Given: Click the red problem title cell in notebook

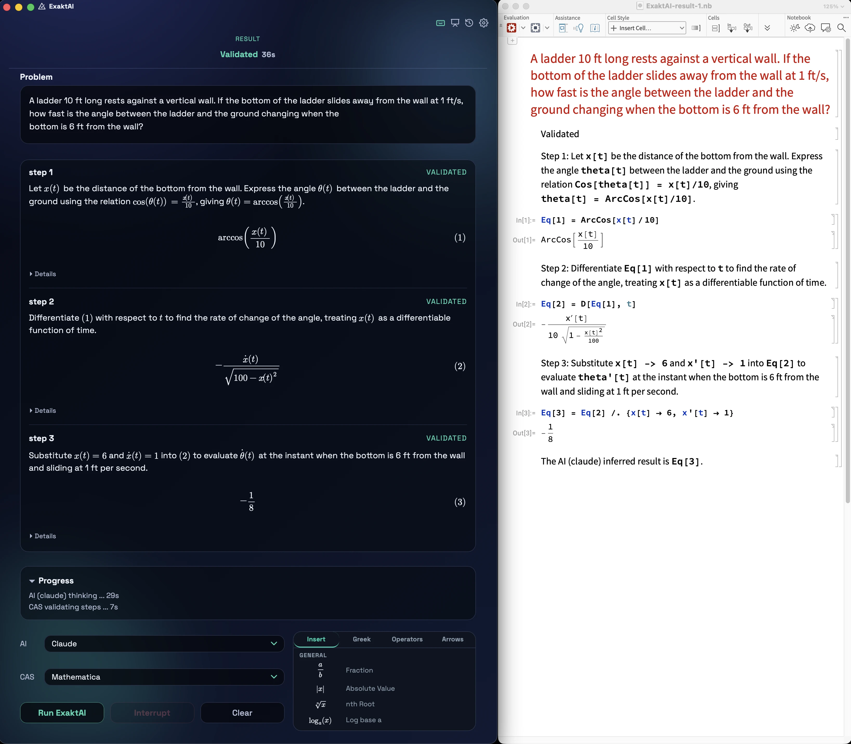Looking at the screenshot, I should [680, 84].
